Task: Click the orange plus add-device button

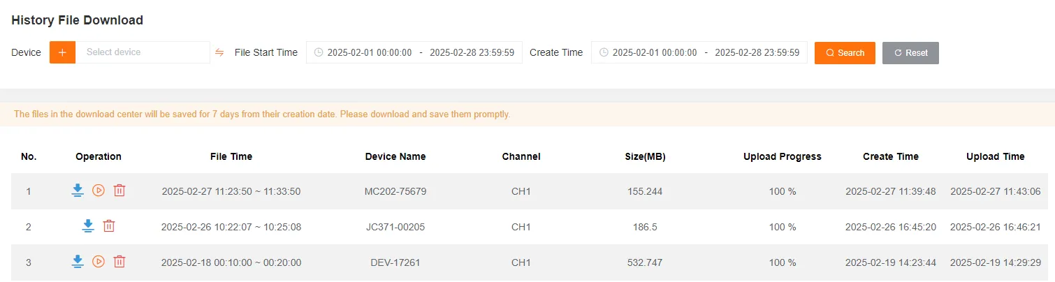Action: click(62, 52)
